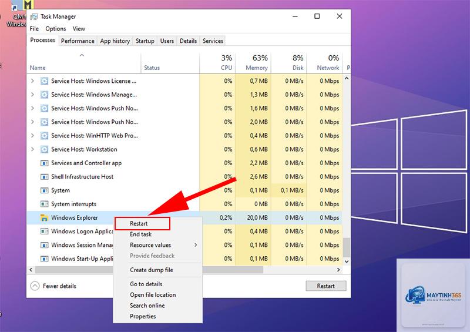Image resolution: width=470 pixels, height=332 pixels.
Task: Click the vertical scrollbar down arrow
Action: point(347,261)
